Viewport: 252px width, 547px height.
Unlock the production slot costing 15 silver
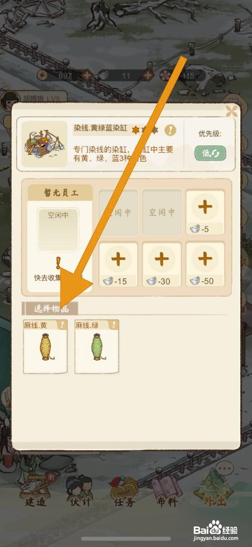(x=118, y=264)
